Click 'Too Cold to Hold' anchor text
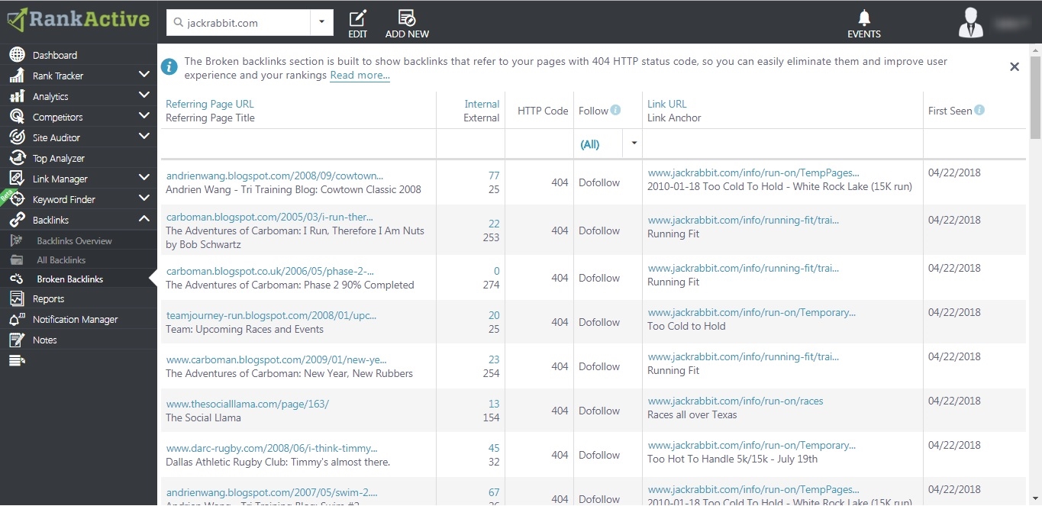This screenshot has width=1042, height=506. pyautogui.click(x=686, y=326)
